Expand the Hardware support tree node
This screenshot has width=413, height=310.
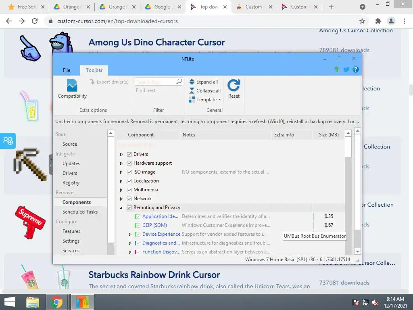tap(121, 163)
